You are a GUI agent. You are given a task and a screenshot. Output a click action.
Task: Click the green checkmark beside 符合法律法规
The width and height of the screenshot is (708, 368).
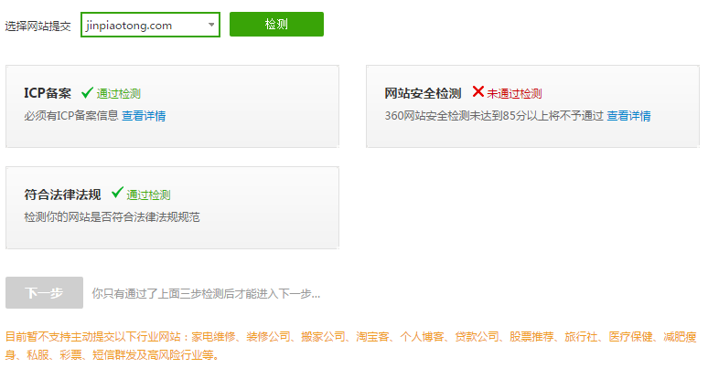coord(117,194)
